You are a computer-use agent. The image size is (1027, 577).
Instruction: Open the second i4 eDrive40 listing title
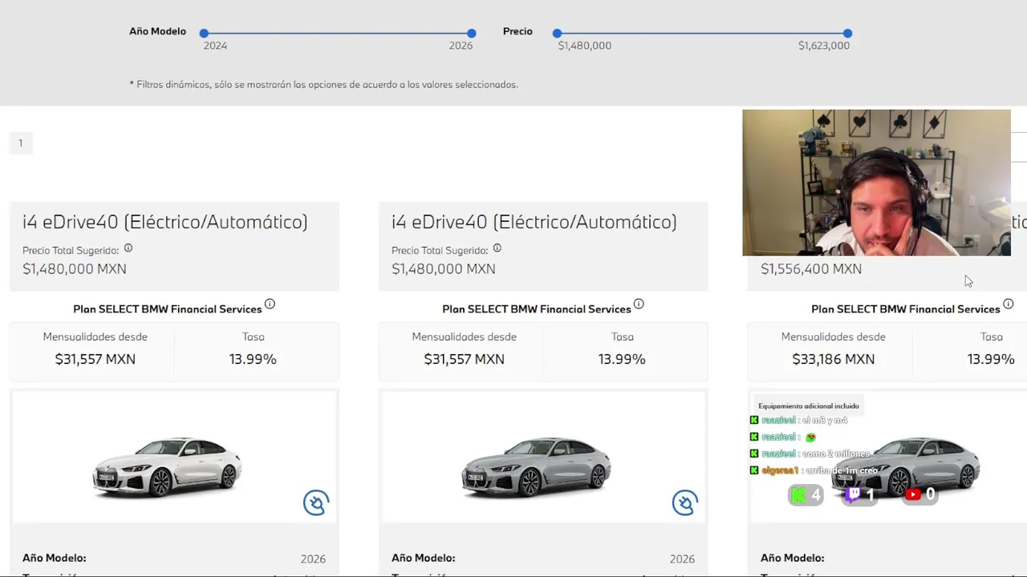point(534,222)
